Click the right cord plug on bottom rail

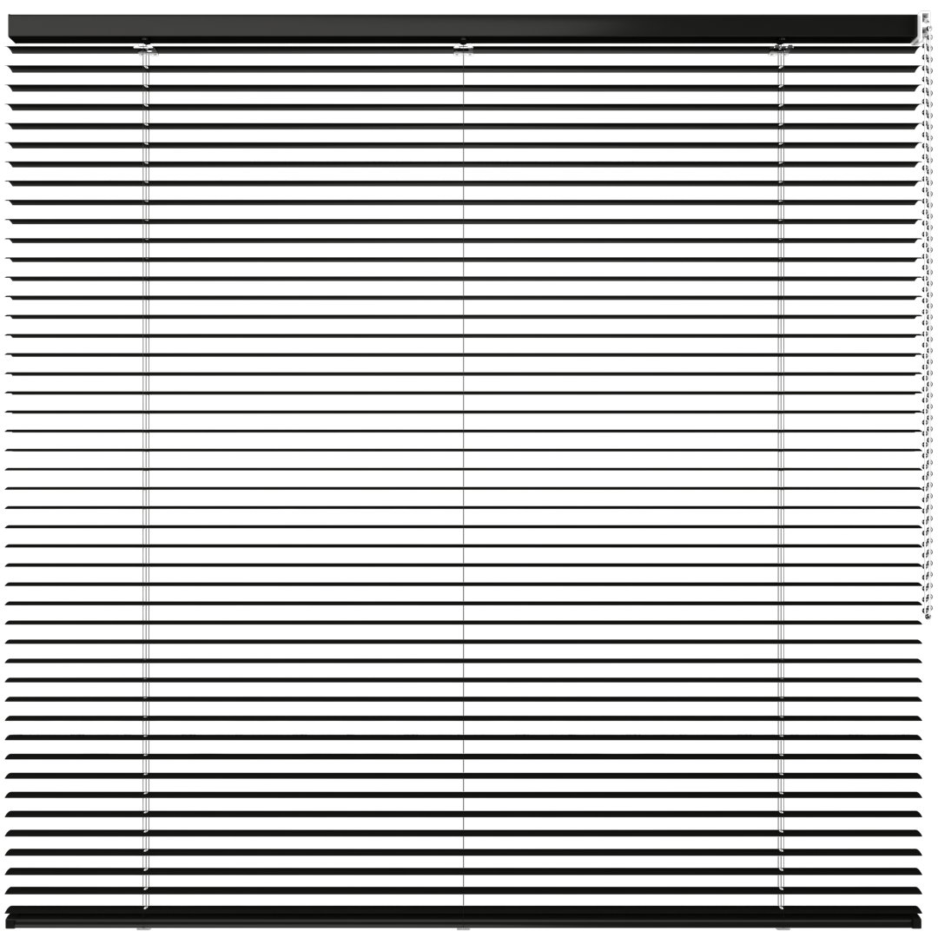pos(781,928)
